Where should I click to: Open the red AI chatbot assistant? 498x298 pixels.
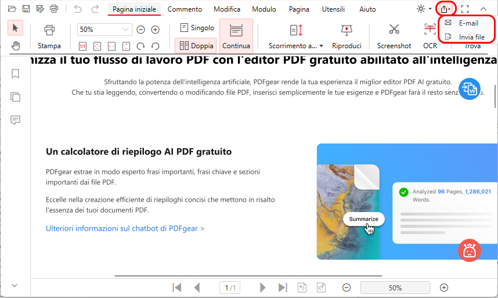pyautogui.click(x=470, y=250)
